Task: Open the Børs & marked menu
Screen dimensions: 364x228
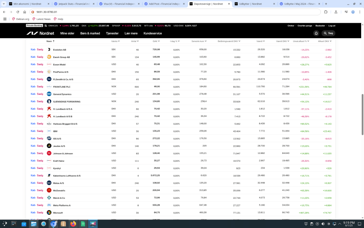Action: tap(90, 33)
